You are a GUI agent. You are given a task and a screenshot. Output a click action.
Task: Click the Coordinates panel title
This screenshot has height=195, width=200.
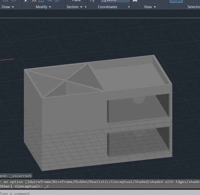click(107, 7)
